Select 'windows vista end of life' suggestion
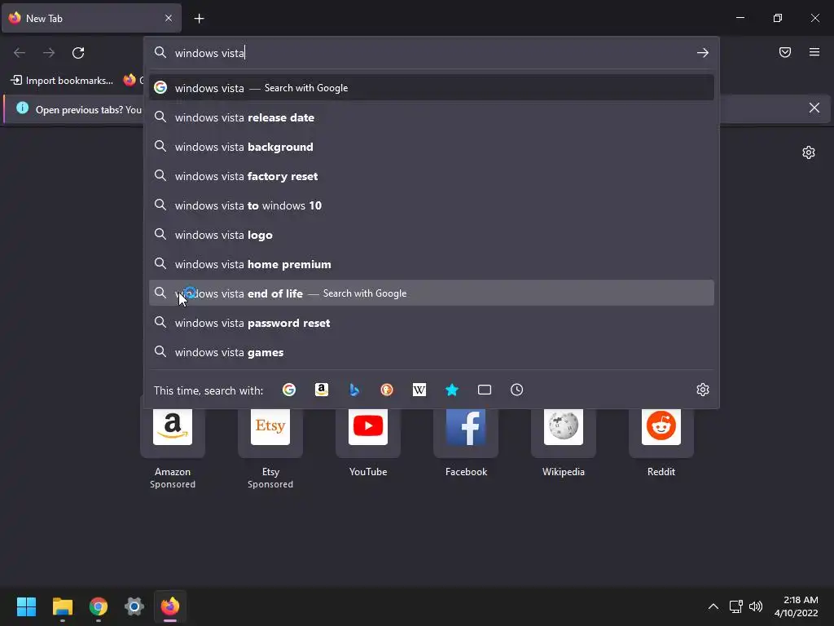 click(432, 293)
